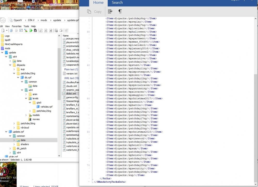This screenshot has height=187, width=258.
Task: Click the tree panel scrollbar up arrow
Action: pyautogui.click(x=59, y=36)
